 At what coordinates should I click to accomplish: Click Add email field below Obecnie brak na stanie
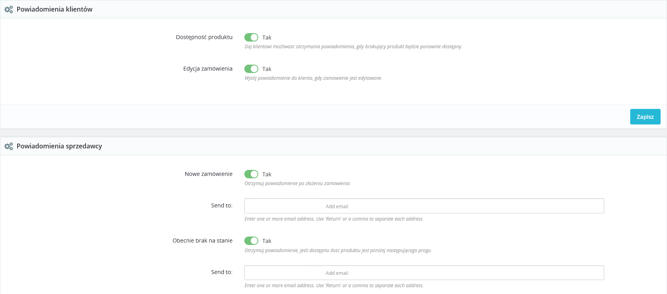click(460, 273)
